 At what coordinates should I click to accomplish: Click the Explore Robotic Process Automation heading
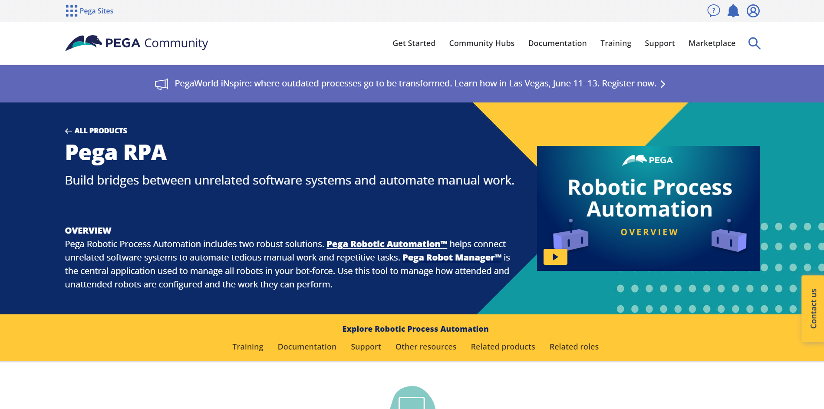click(x=415, y=329)
